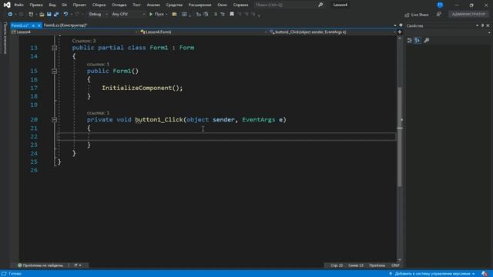This screenshot has height=277, width=493.
Task: Open file using the folder icon
Action: [x=42, y=14]
